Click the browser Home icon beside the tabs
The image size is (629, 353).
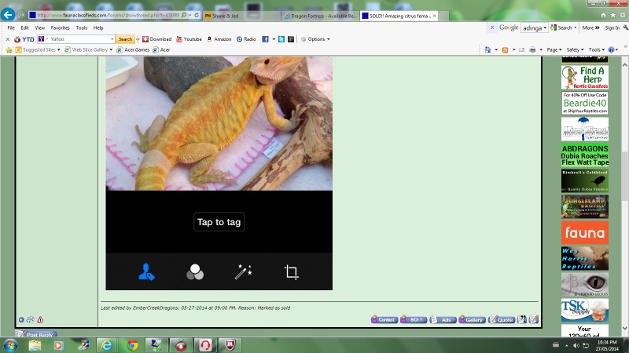[x=603, y=15]
